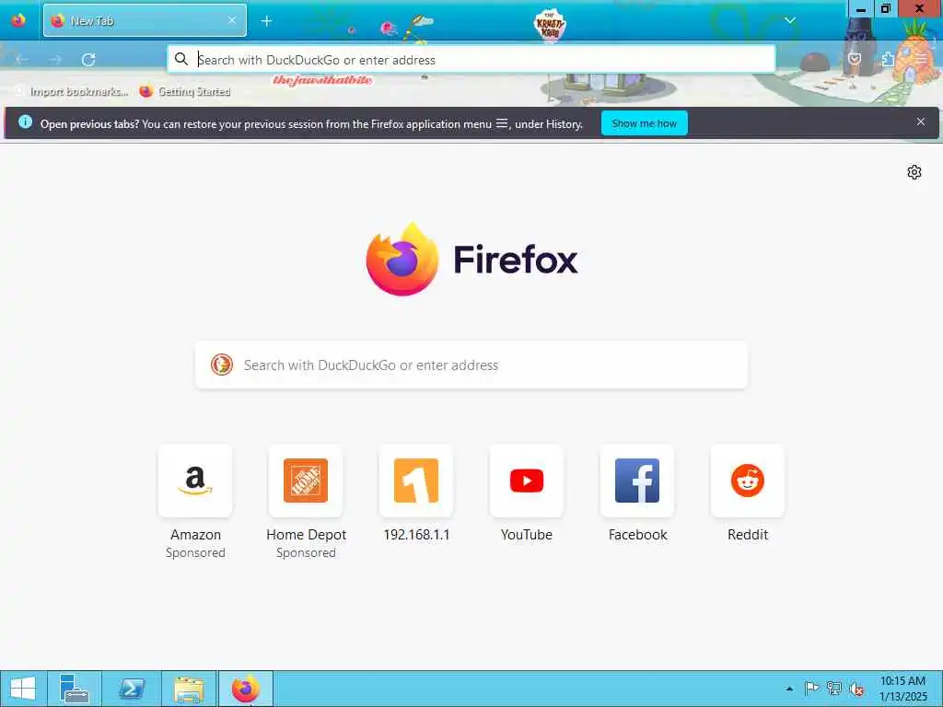
Task: Open the network tray icon
Action: click(x=834, y=689)
